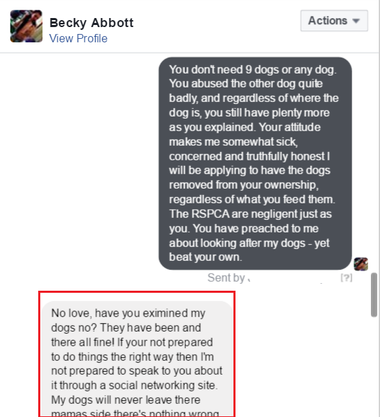This screenshot has height=417, width=380.
Task: Click the scrollbar track above the thumb
Action: click(374, 163)
